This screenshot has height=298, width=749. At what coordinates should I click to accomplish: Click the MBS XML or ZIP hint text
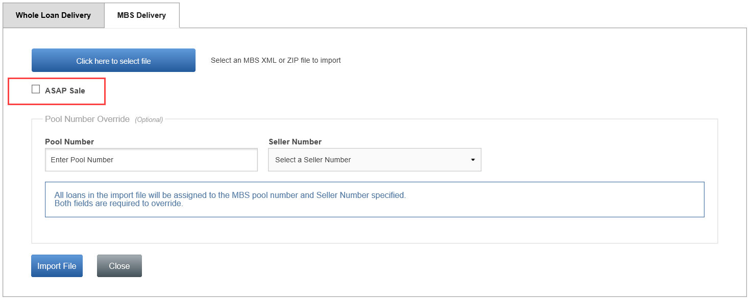[276, 60]
